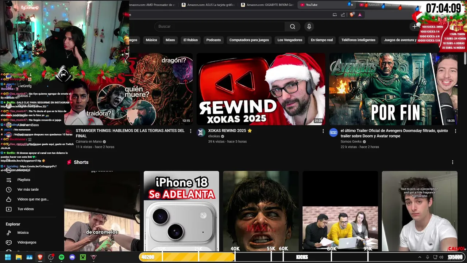Image resolution: width=467 pixels, height=263 pixels.
Task: Select the Los Vengadores chip
Action: pos(290,40)
